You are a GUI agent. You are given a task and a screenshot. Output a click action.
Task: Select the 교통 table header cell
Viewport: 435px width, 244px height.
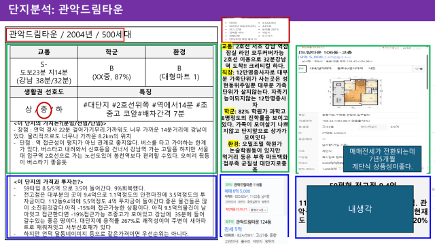point(43,52)
